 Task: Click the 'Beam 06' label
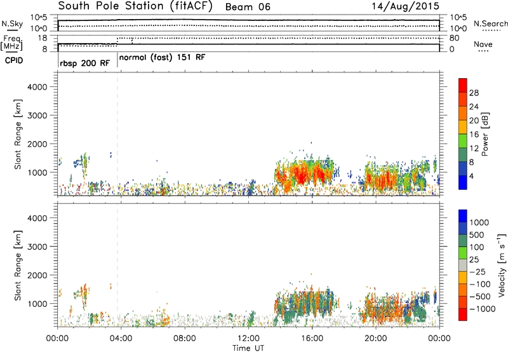click(x=248, y=7)
